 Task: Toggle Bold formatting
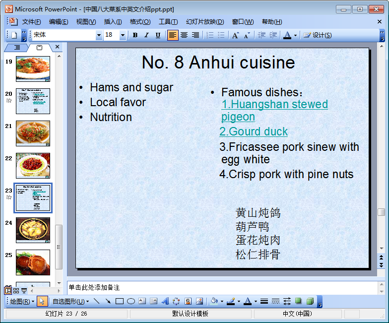coord(135,35)
